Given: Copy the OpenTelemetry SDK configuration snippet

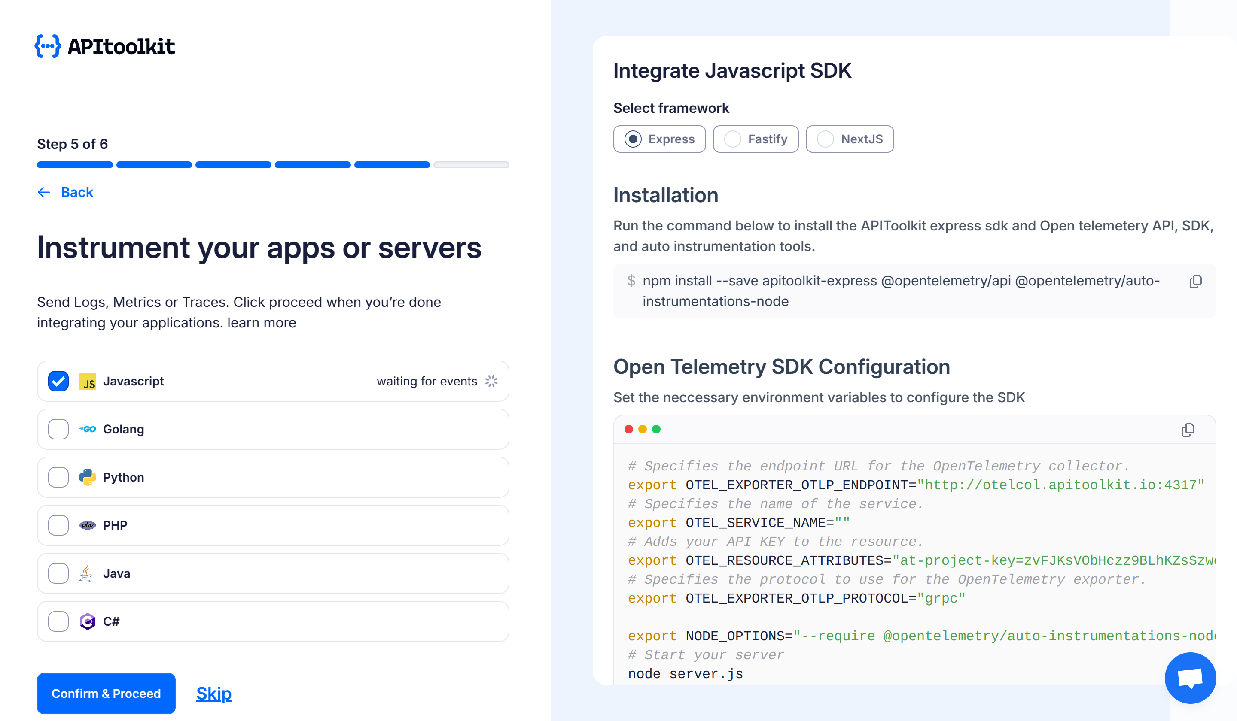Looking at the screenshot, I should (x=1189, y=430).
